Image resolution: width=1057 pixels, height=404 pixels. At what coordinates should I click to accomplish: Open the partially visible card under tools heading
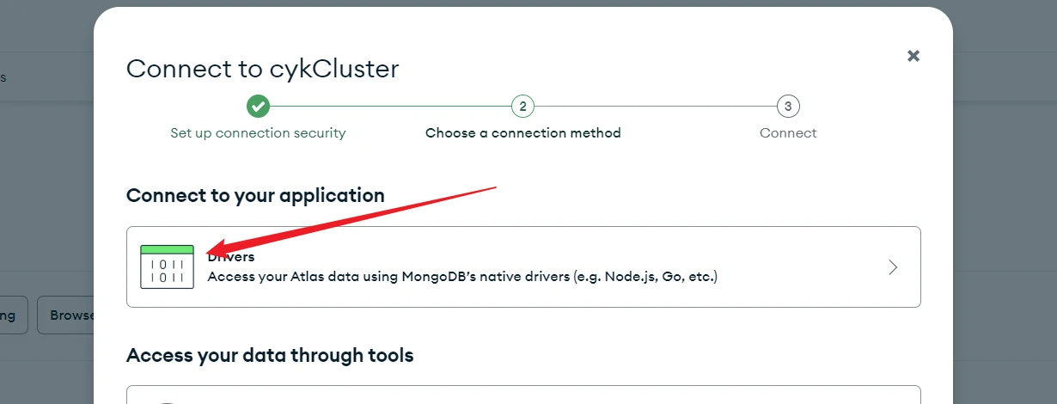pyautogui.click(x=522, y=395)
